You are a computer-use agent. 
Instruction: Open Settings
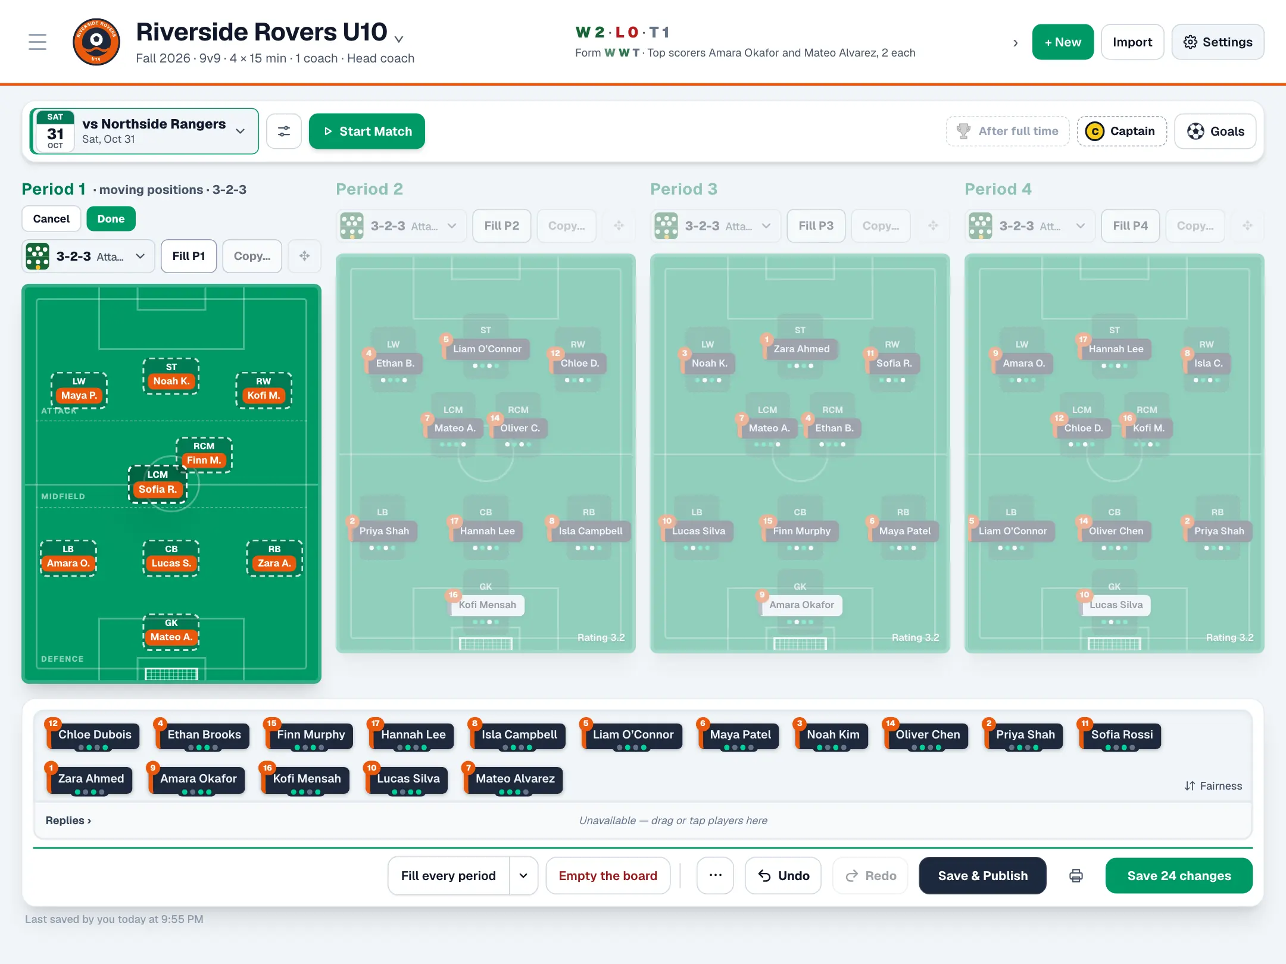1218,42
